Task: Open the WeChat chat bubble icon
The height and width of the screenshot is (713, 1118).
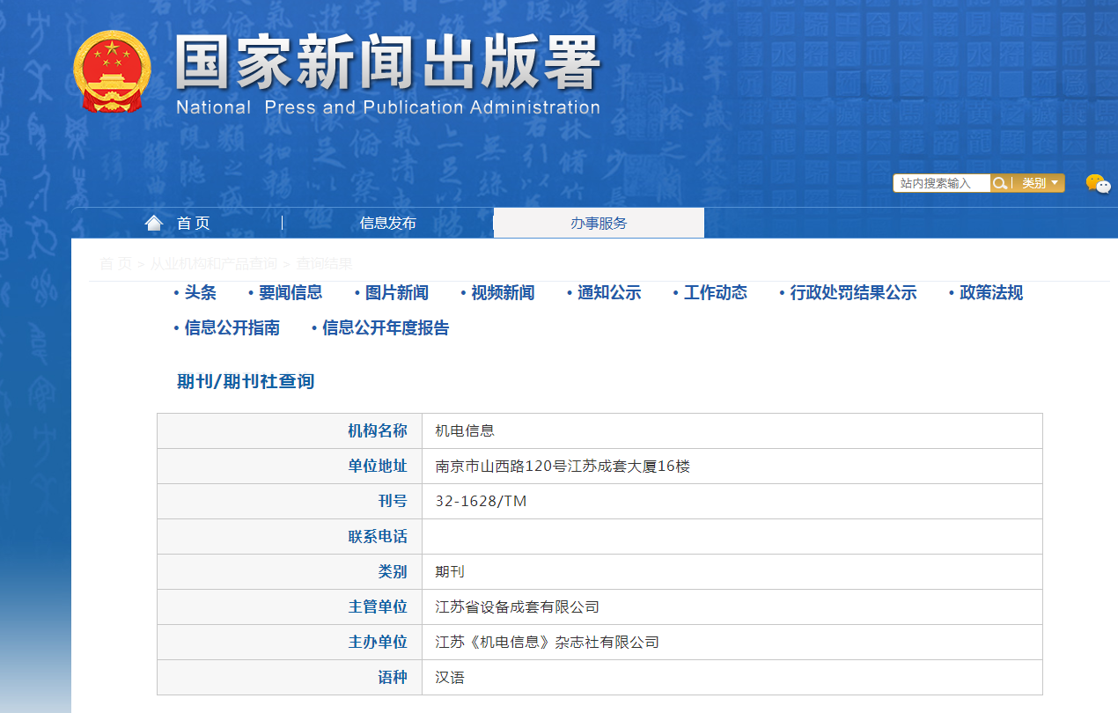Action: (x=1097, y=183)
